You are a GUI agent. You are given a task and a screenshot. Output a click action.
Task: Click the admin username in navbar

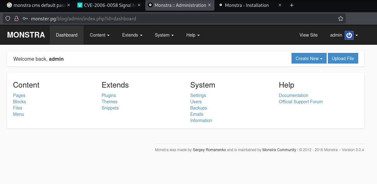(x=336, y=35)
